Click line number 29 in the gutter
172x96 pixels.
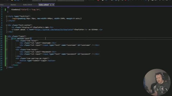tap(1, 70)
